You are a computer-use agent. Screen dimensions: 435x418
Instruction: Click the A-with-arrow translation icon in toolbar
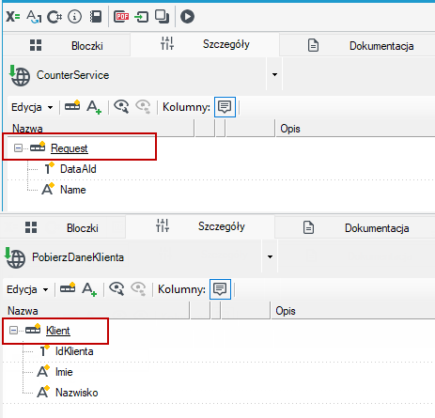pyautogui.click(x=34, y=17)
